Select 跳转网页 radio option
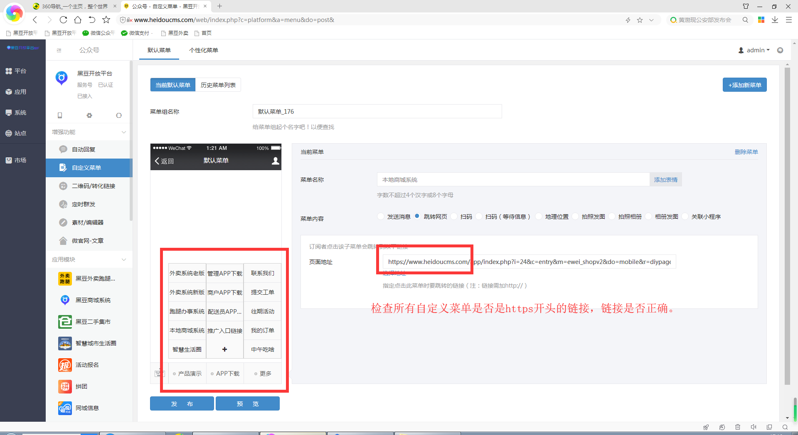This screenshot has height=435, width=798. (417, 216)
